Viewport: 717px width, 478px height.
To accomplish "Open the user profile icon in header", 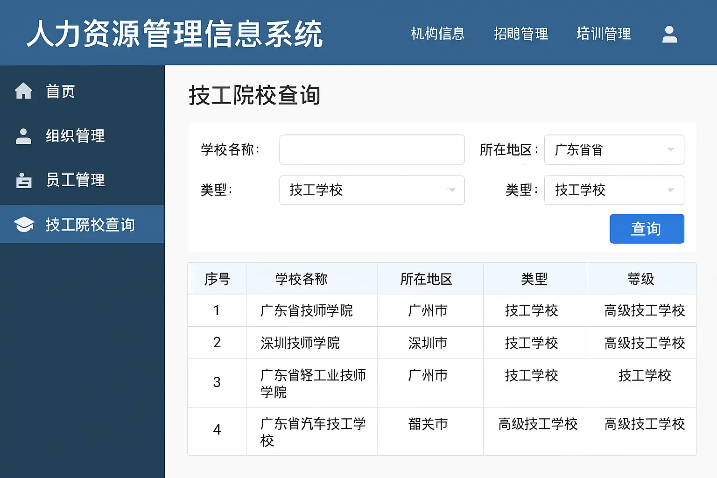I will 669,34.
